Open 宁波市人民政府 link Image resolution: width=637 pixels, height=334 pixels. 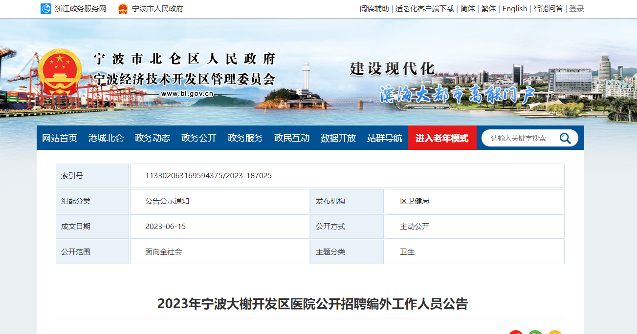point(158,9)
